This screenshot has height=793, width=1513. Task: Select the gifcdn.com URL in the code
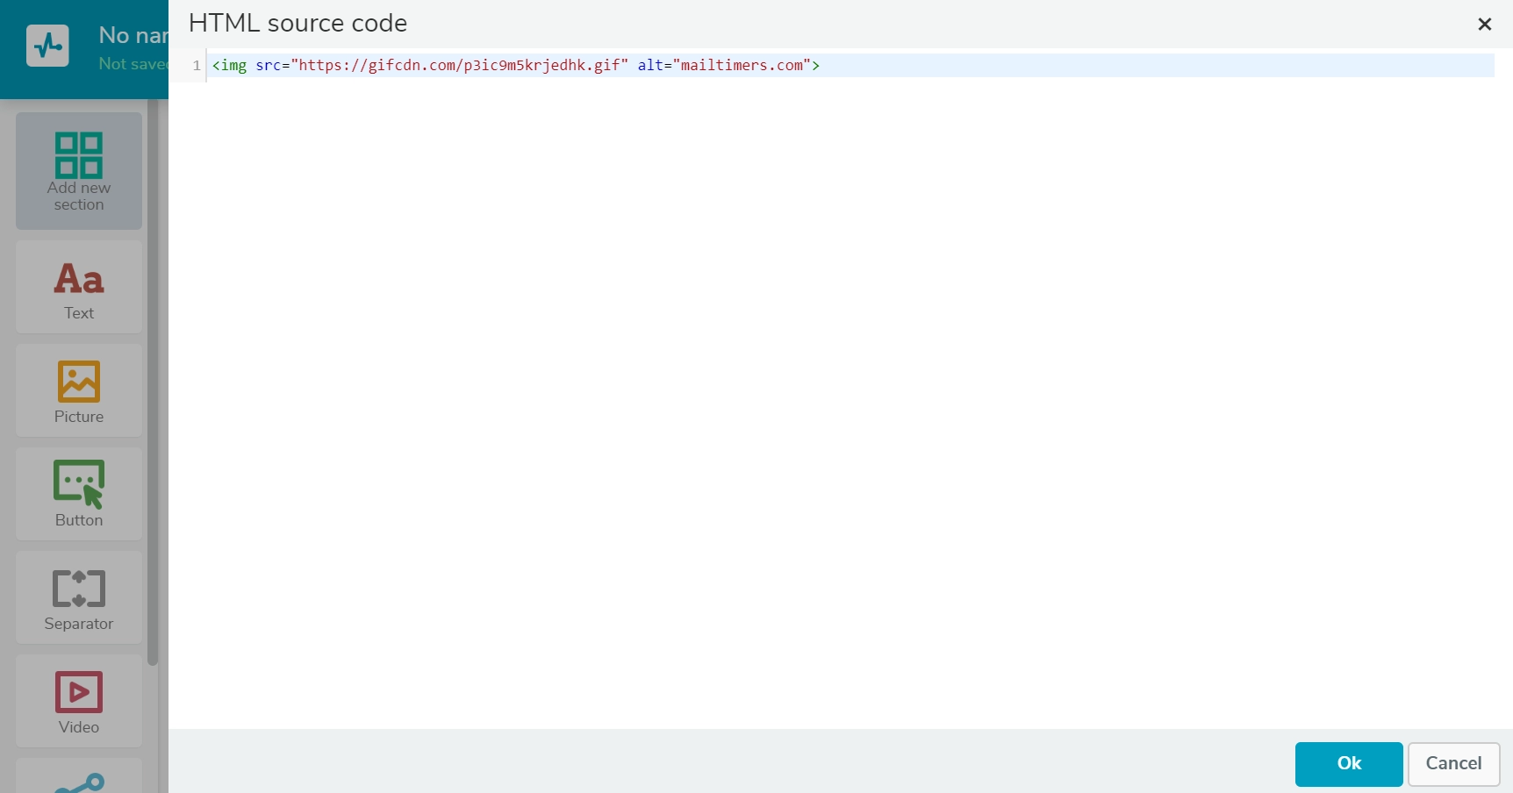click(x=459, y=65)
